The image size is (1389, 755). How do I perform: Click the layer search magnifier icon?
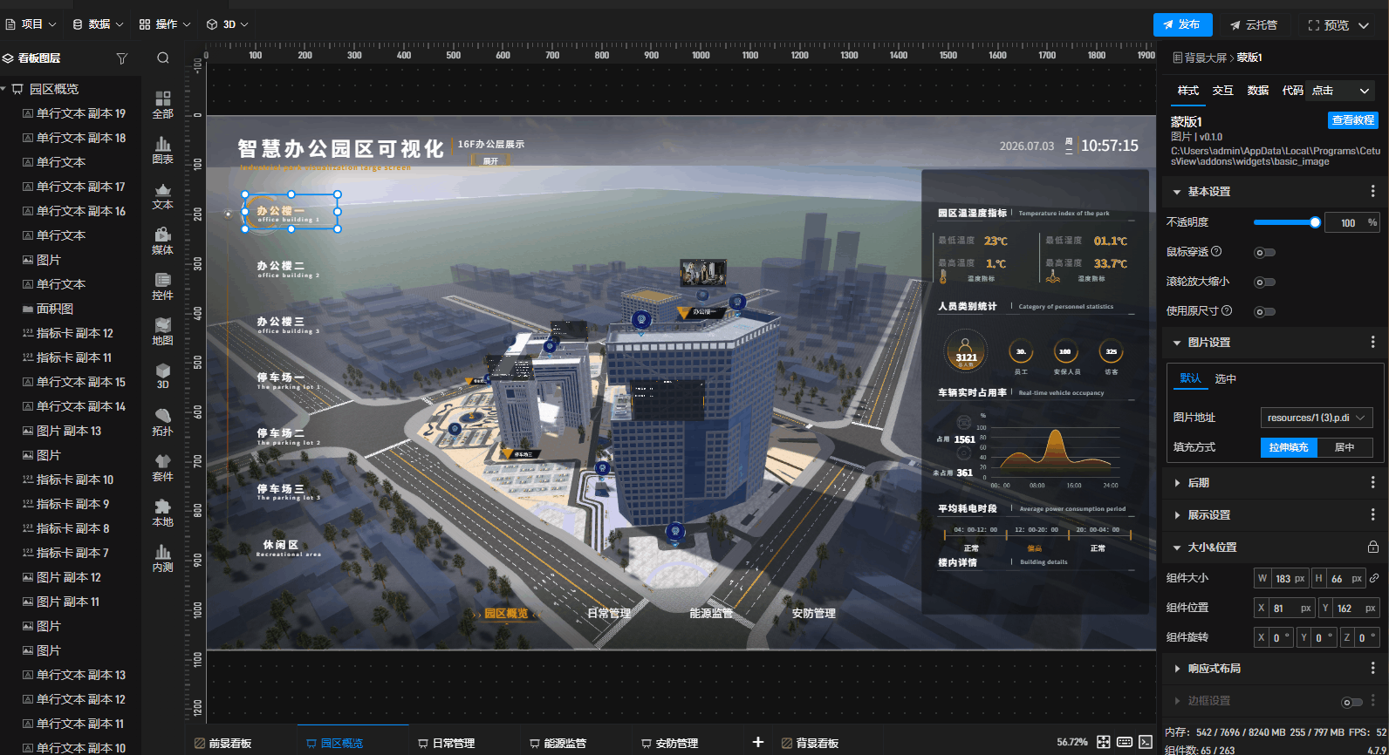tap(163, 58)
